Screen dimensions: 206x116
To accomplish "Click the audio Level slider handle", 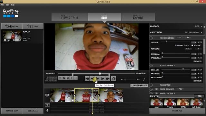I will (x=183, y=69).
